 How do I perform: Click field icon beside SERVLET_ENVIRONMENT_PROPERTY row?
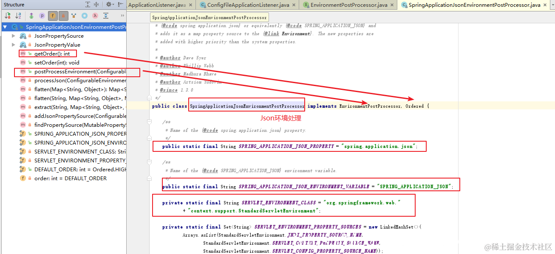tap(23, 161)
